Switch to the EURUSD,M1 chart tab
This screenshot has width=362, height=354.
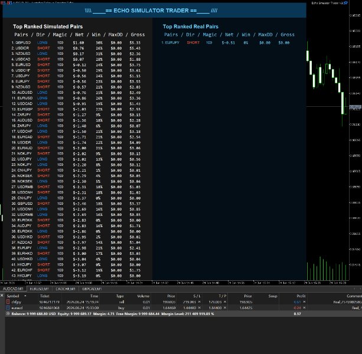click(x=39, y=289)
